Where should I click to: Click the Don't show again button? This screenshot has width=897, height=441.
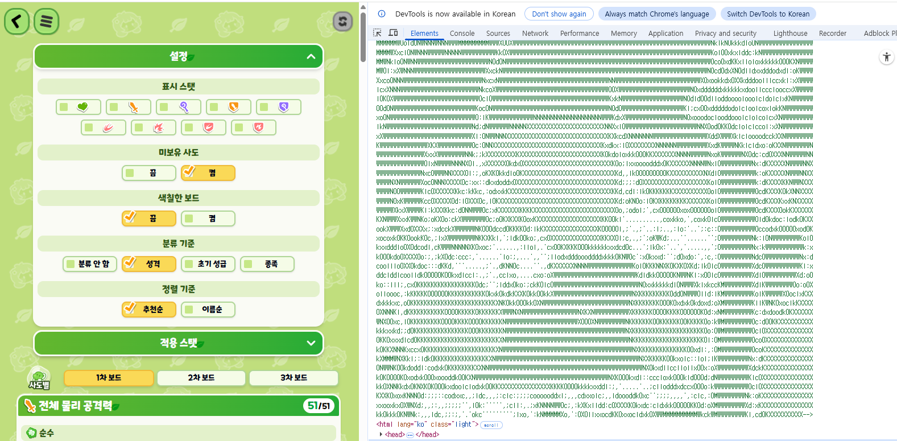pyautogui.click(x=559, y=14)
